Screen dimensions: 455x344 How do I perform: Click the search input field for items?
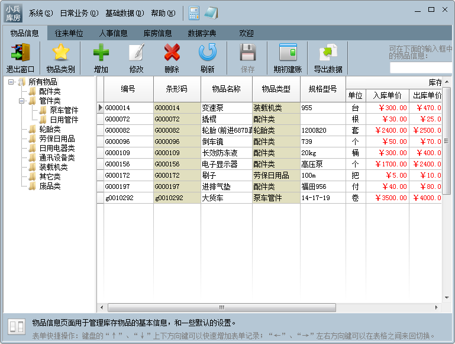point(421,68)
